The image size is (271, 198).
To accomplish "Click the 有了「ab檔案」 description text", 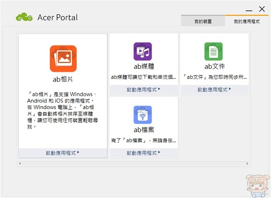I will (x=143, y=141).
